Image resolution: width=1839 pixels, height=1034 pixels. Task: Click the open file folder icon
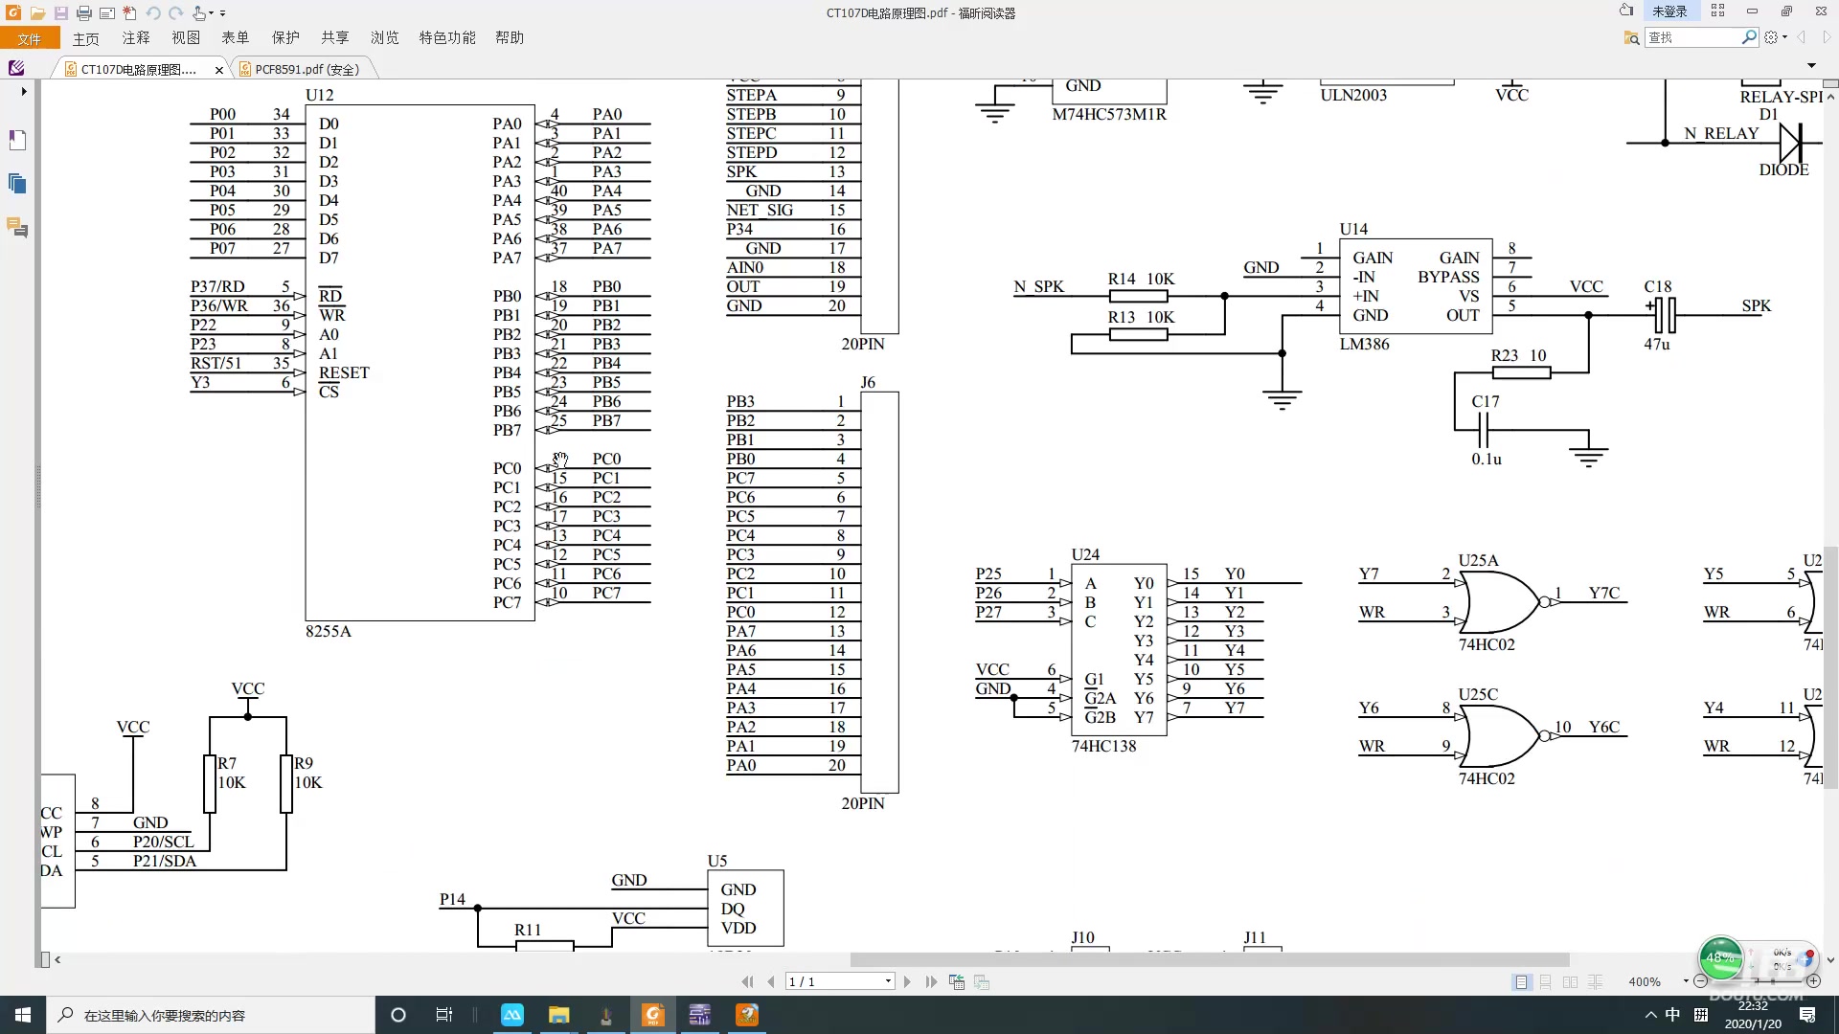[37, 13]
